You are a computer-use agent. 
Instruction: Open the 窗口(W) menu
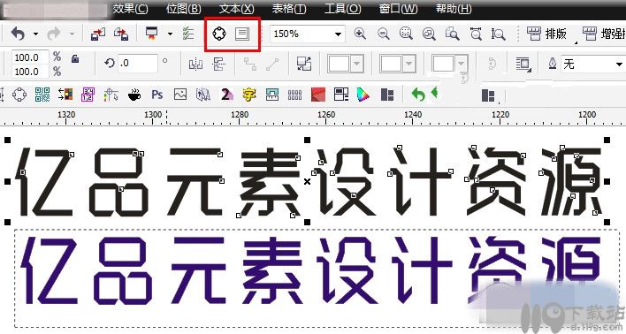(x=398, y=9)
